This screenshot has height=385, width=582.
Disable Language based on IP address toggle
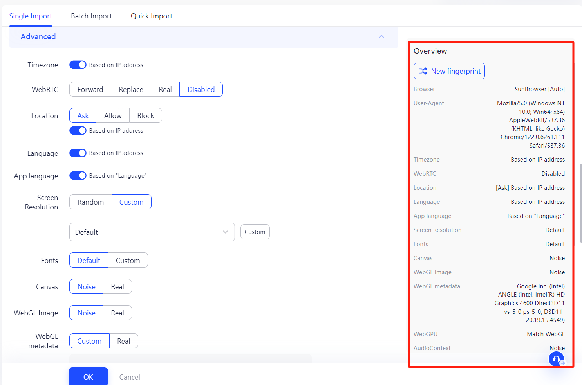point(78,153)
